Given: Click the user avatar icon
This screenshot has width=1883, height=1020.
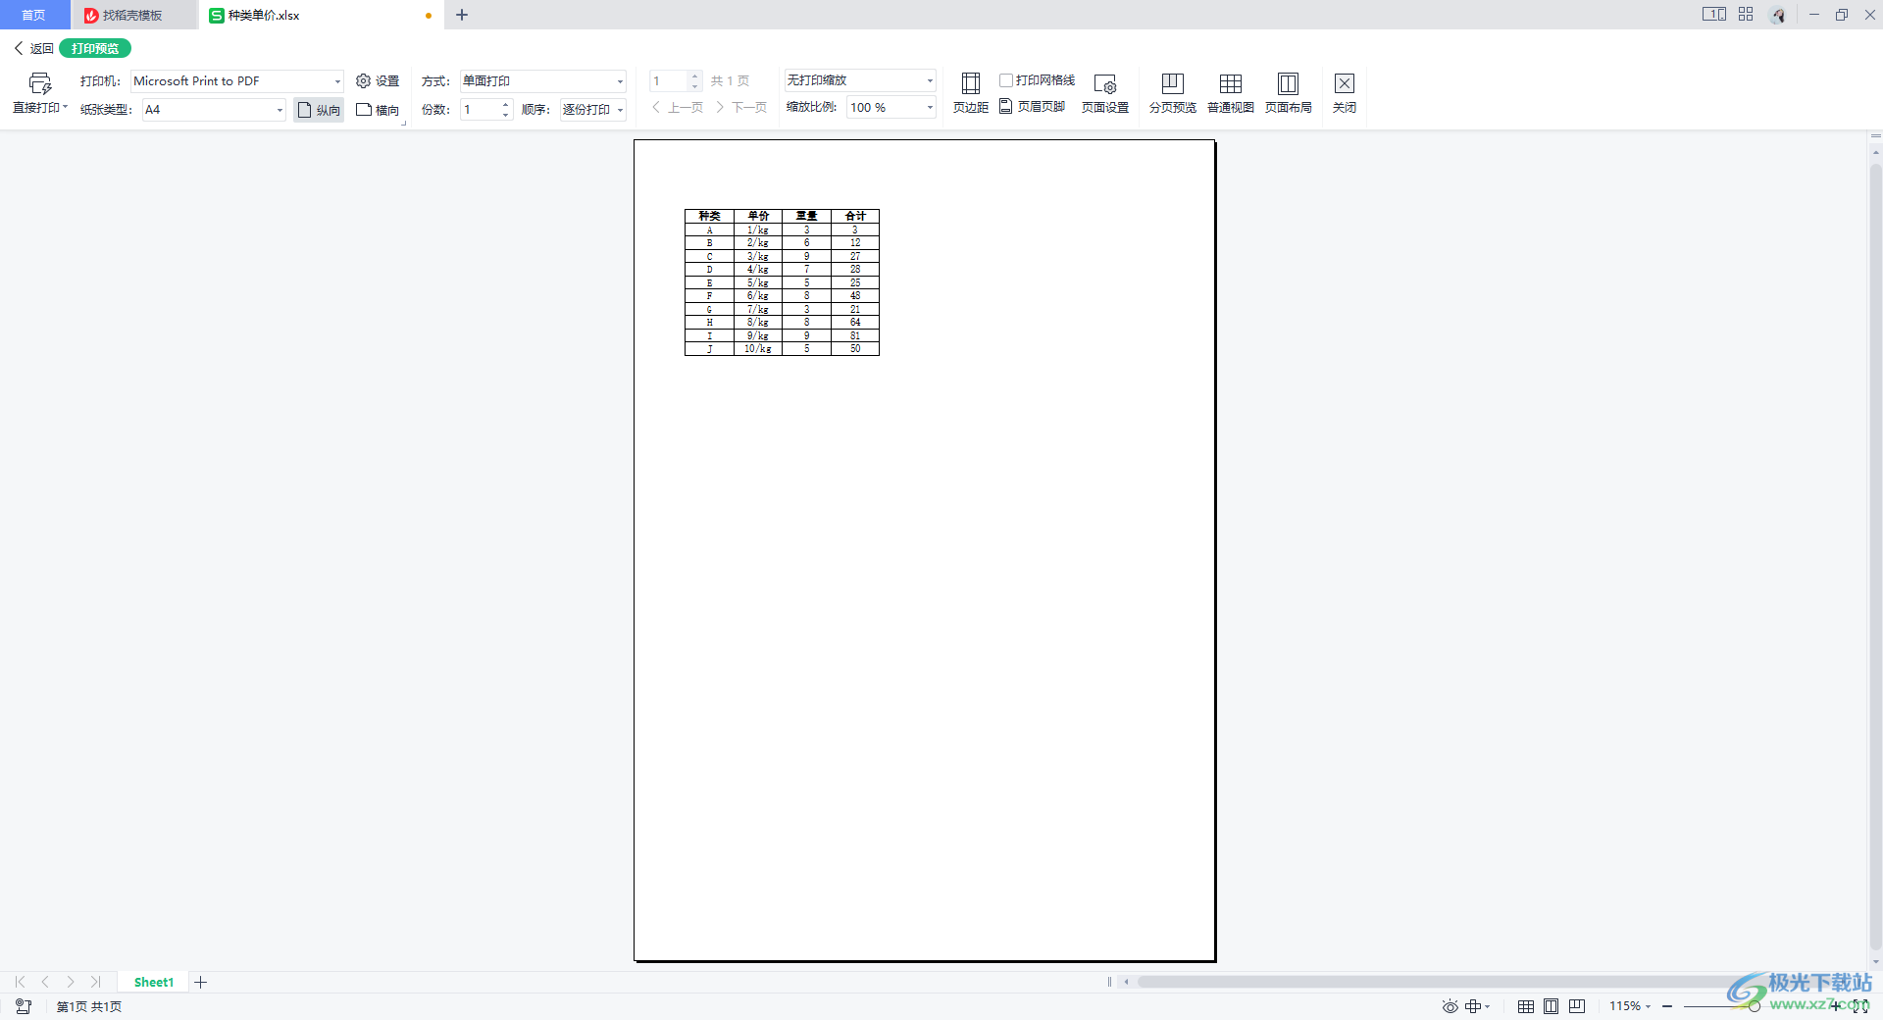Looking at the screenshot, I should (1778, 15).
